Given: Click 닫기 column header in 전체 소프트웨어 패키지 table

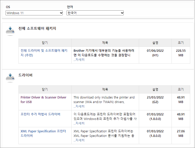Looking at the screenshot, I should click(x=45, y=43).
